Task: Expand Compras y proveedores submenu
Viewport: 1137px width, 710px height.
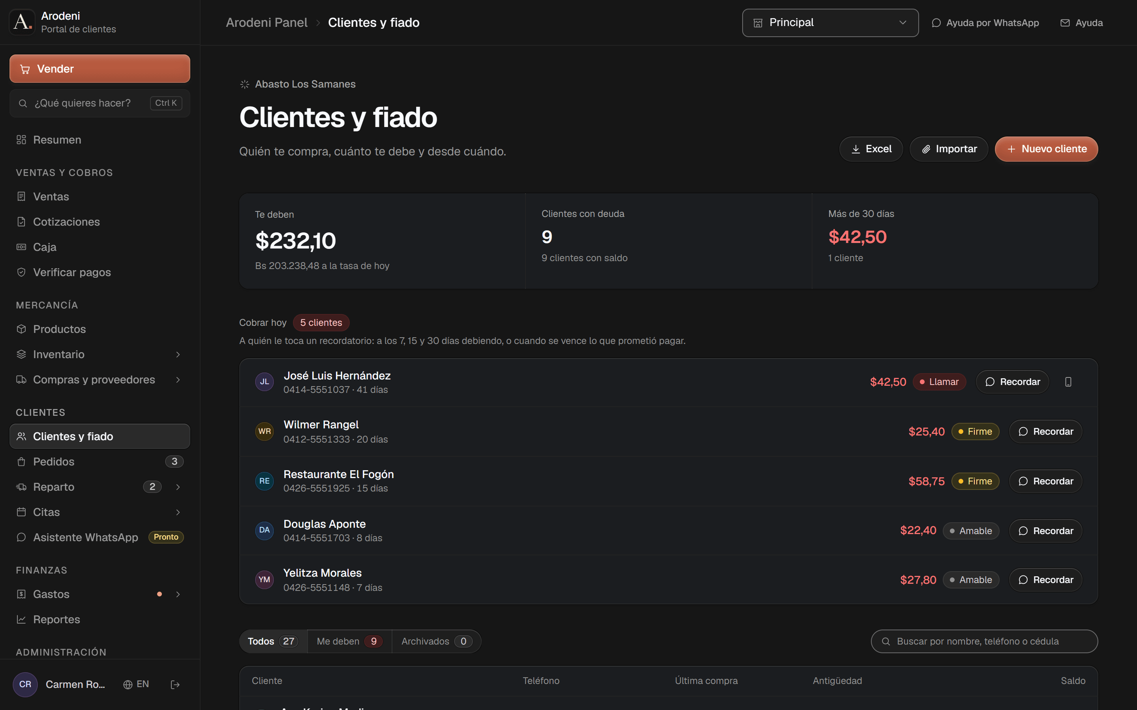Action: [178, 380]
